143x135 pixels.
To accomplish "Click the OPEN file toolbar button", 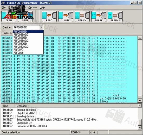I will tap(9, 16).
